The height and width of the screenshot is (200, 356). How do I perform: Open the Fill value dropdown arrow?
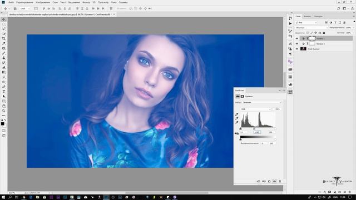point(354,33)
